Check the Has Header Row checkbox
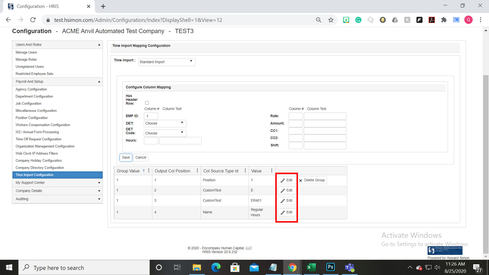Viewport: 489px width, 275px height. [147, 103]
